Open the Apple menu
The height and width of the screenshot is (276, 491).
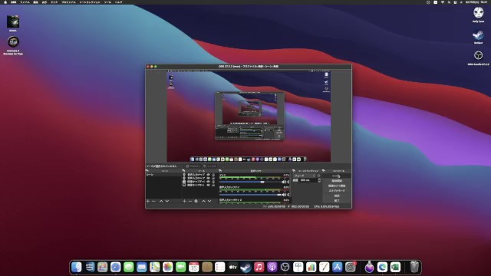click(5, 2)
